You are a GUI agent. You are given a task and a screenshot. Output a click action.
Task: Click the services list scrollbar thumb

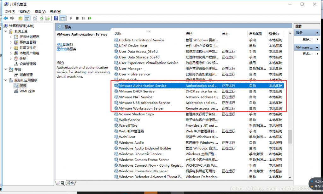[290, 137]
